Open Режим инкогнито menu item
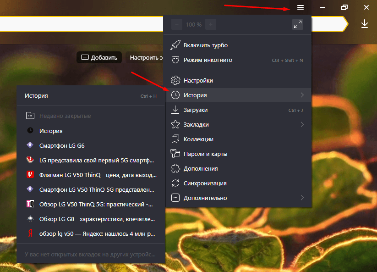This screenshot has height=272, width=377. pos(237,60)
